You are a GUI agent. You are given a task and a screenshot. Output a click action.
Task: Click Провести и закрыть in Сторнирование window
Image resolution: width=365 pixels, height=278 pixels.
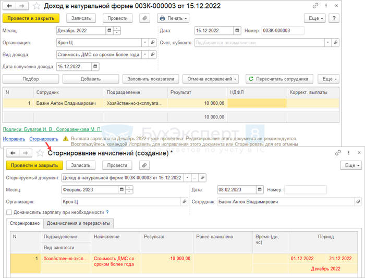34,165
